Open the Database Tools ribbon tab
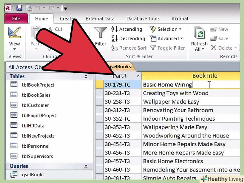The width and height of the screenshot is (244, 183). pyautogui.click(x=143, y=18)
